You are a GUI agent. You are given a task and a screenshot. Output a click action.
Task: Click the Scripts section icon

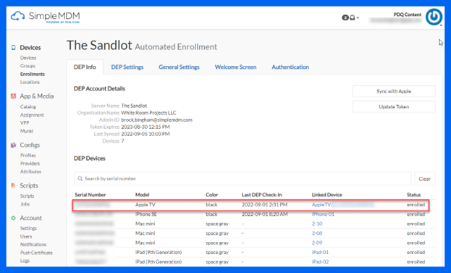click(13, 185)
